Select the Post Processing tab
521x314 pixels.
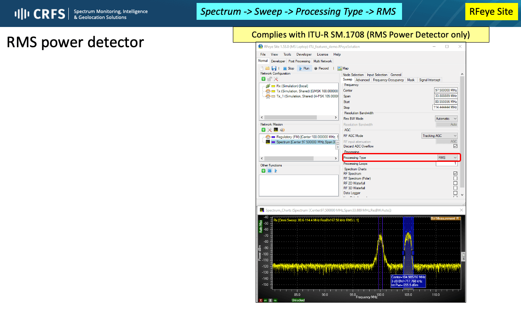click(299, 61)
